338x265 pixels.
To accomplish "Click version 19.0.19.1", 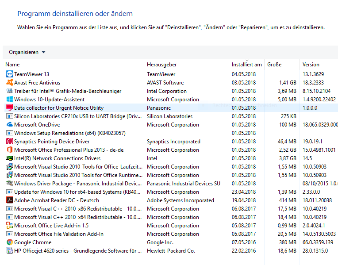I will (x=312, y=142).
